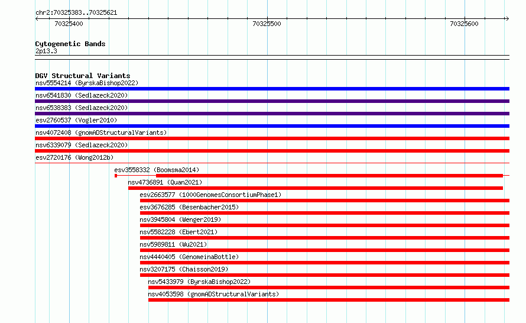Viewport: 526px width, 323px height.
Task: Select the nsv4053598 (gnomADStructuralVariants) label
Action: 213,294
